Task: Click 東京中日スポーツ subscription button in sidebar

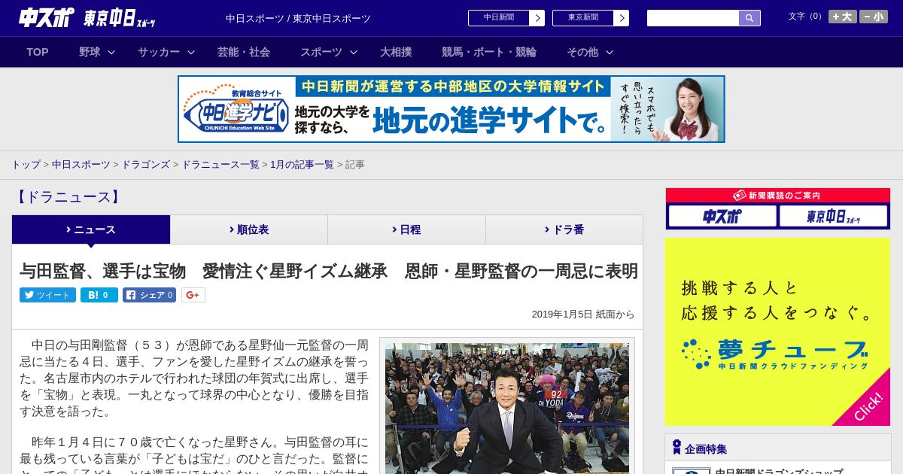Action: coord(833,216)
